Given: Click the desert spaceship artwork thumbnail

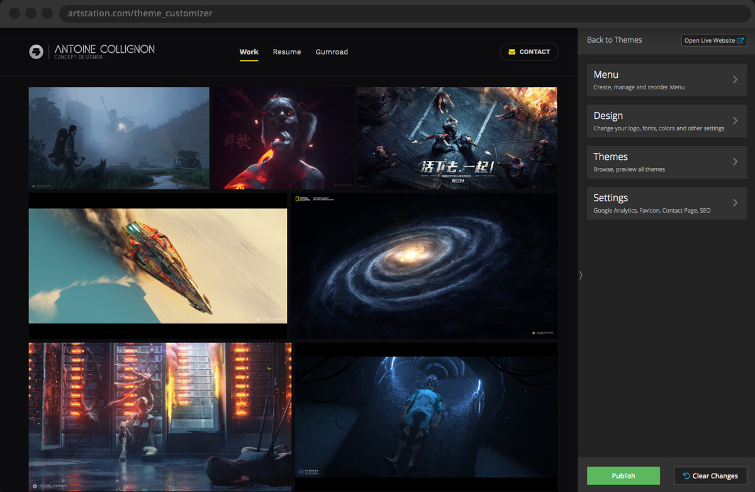Looking at the screenshot, I should point(157,266).
